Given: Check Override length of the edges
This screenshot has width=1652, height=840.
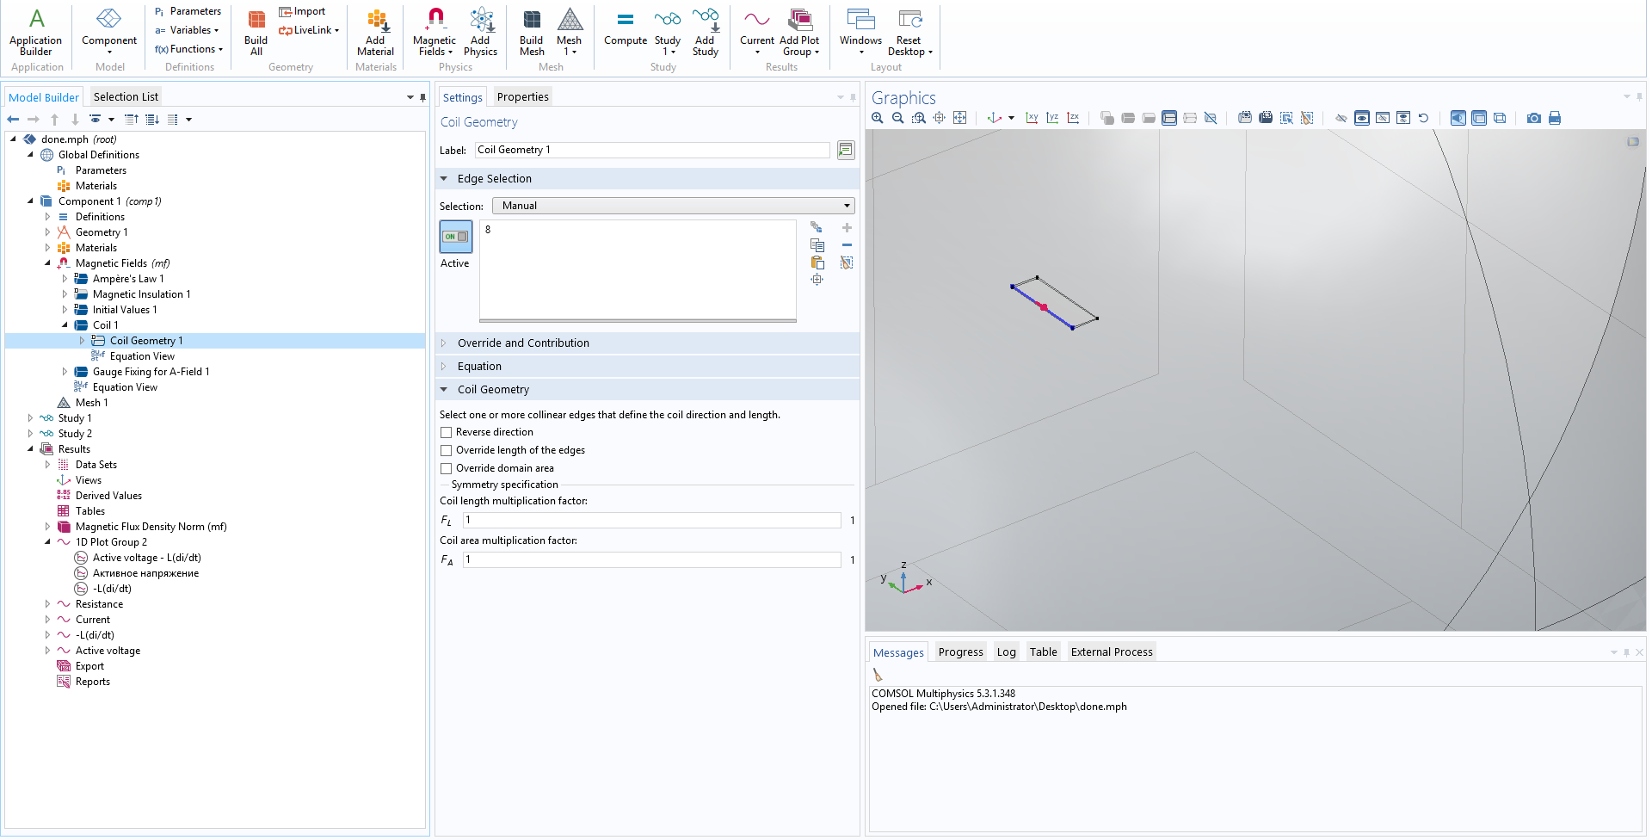Looking at the screenshot, I should (446, 450).
